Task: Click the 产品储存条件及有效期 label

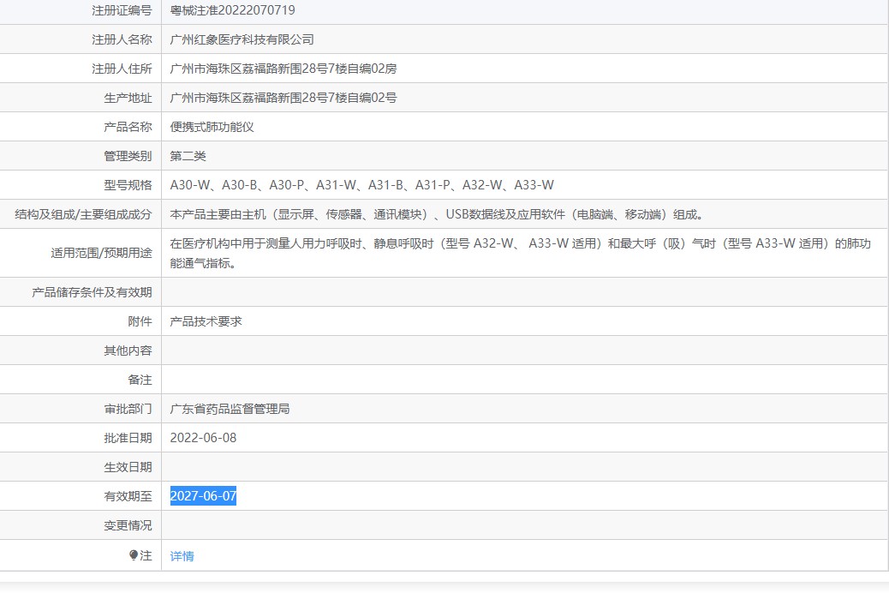Action: (92, 292)
